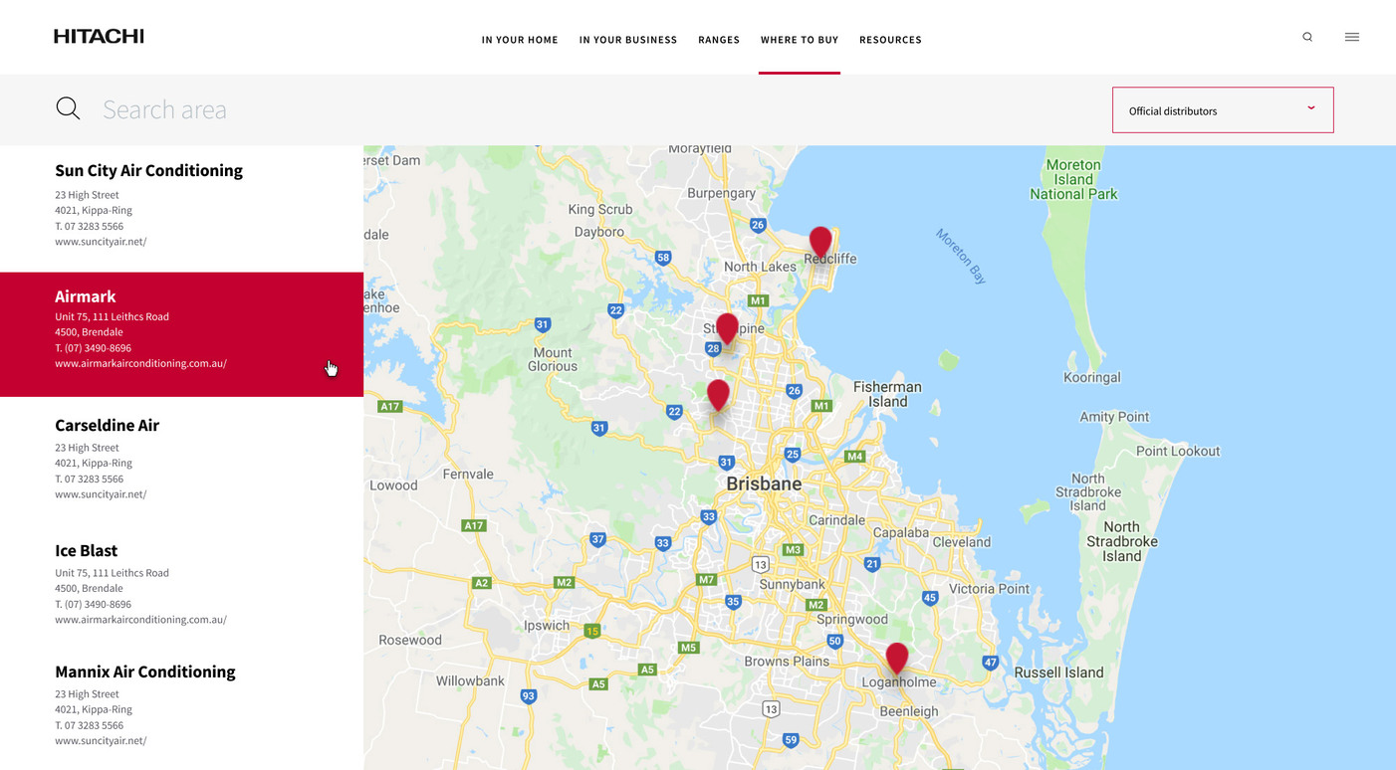Select the Where To Buy tab

pos(799,40)
